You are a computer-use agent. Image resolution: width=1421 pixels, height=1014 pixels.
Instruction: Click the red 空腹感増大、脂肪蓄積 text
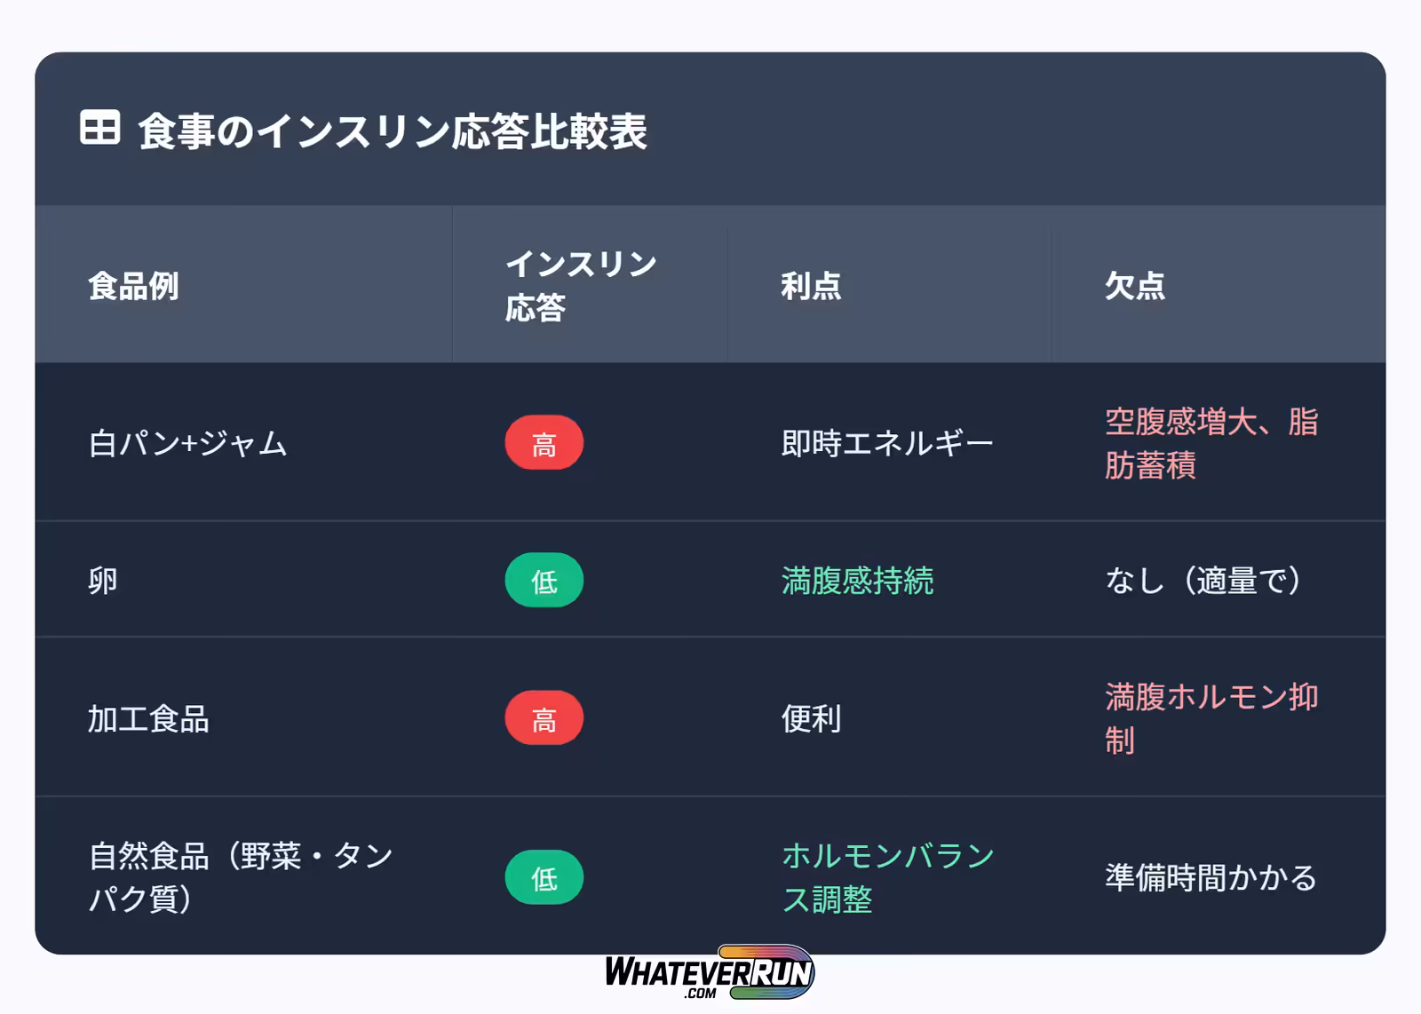[1211, 443]
